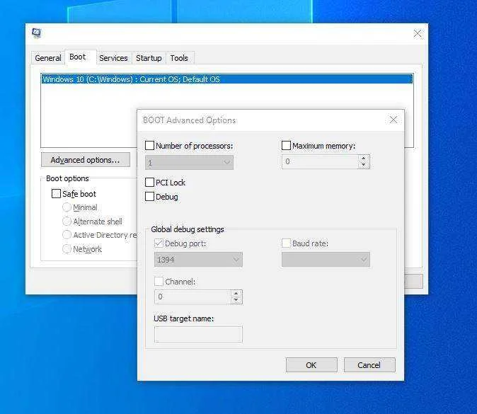477x414 pixels.
Task: Decrease Maximum memory with down arrow
Action: pyautogui.click(x=364, y=165)
